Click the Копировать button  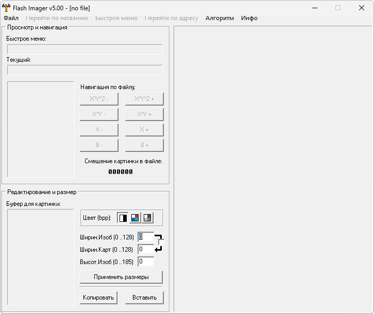pos(98,298)
